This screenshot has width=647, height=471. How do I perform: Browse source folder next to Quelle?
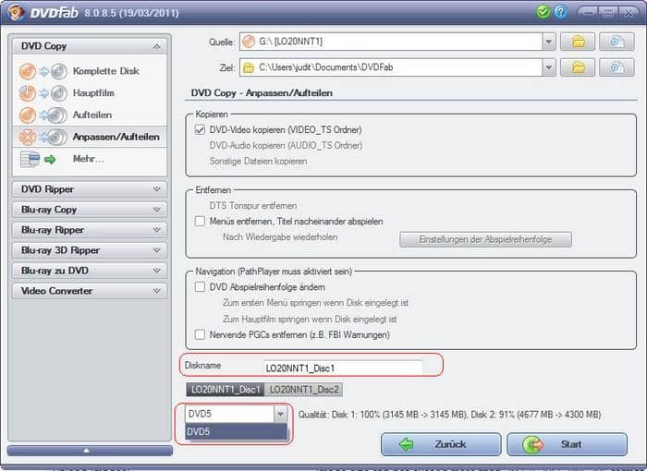578,42
